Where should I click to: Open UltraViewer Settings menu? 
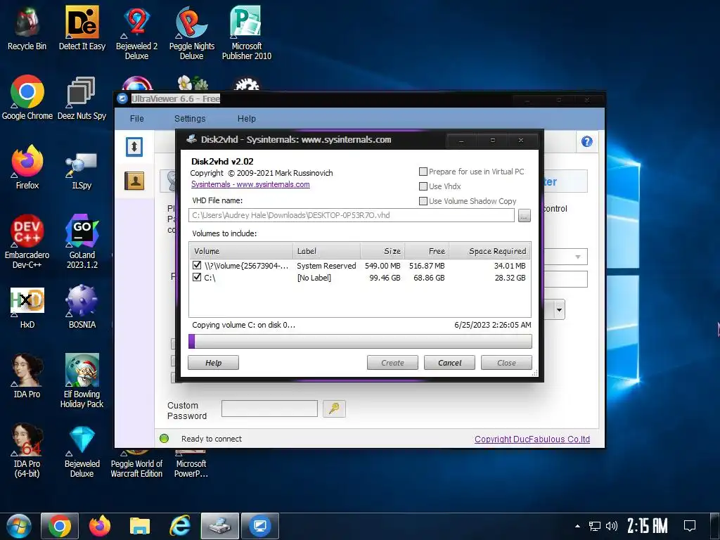point(190,118)
